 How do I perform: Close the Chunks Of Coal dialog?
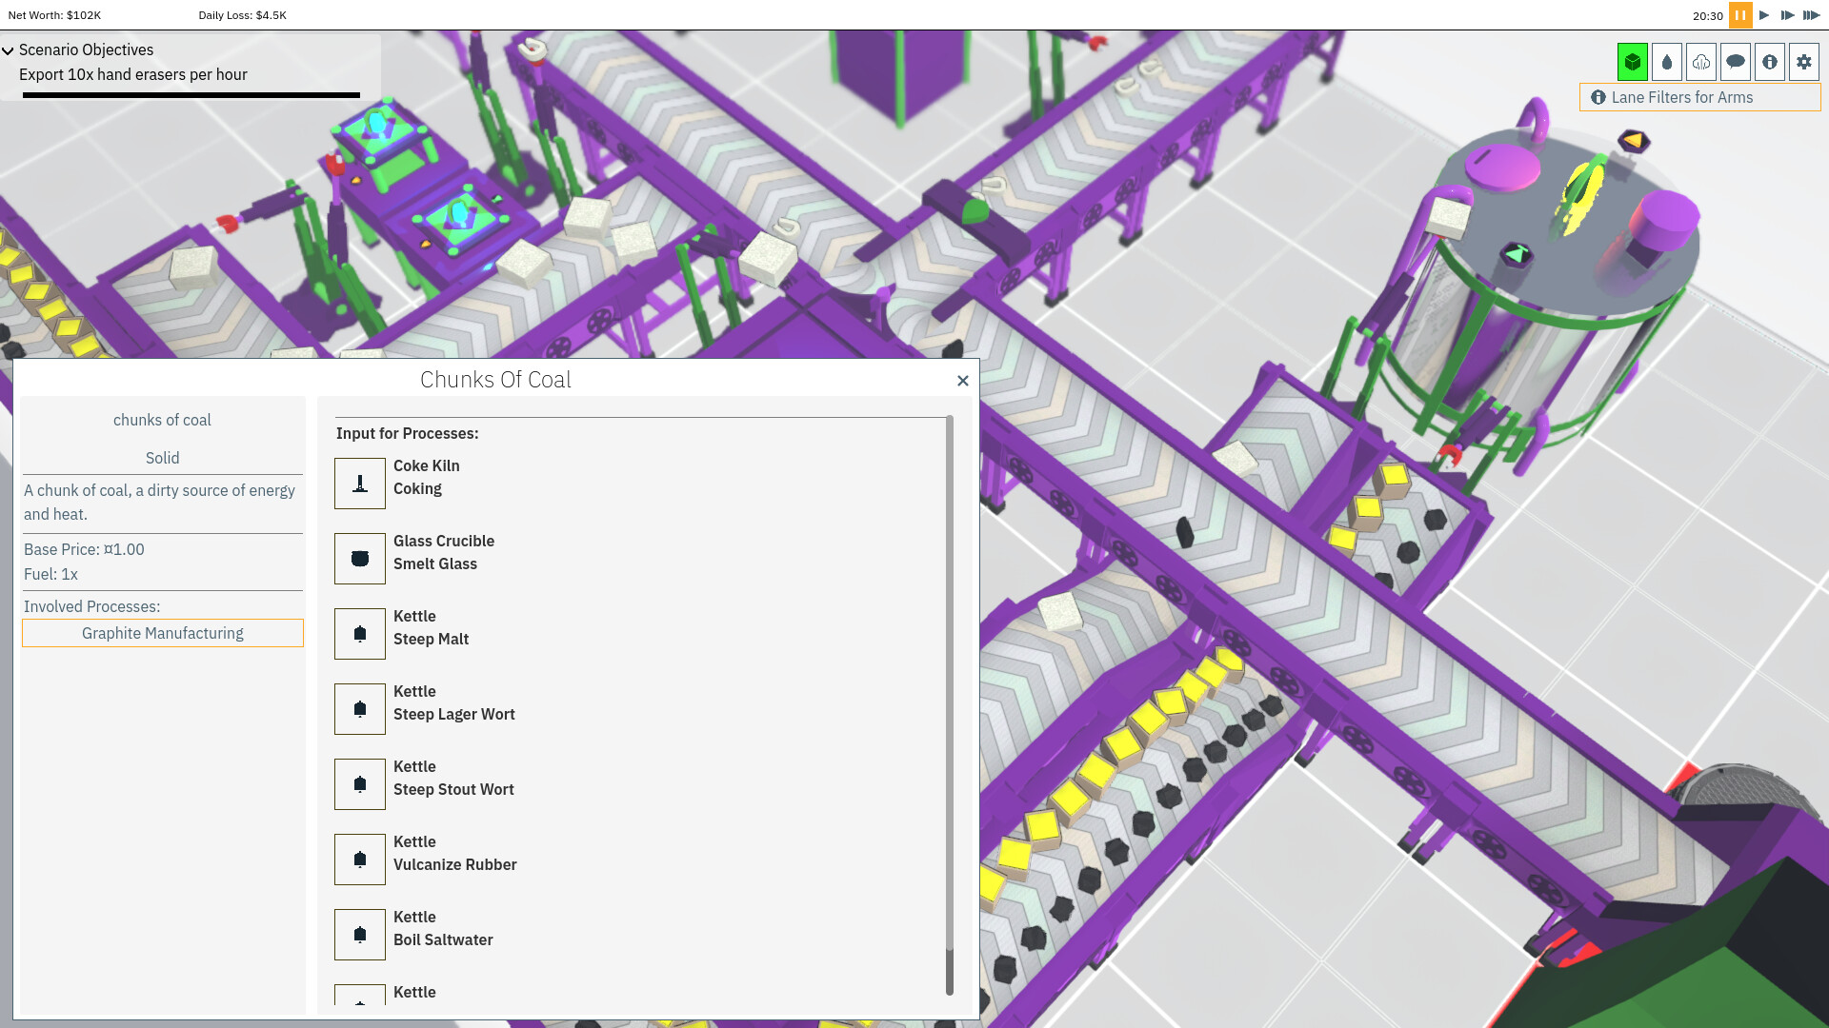click(x=962, y=380)
